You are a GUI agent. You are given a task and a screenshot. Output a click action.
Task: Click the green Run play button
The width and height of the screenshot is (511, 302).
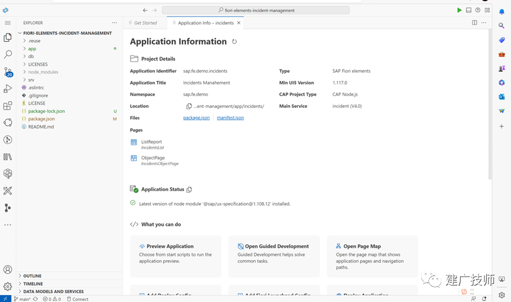[459, 10]
